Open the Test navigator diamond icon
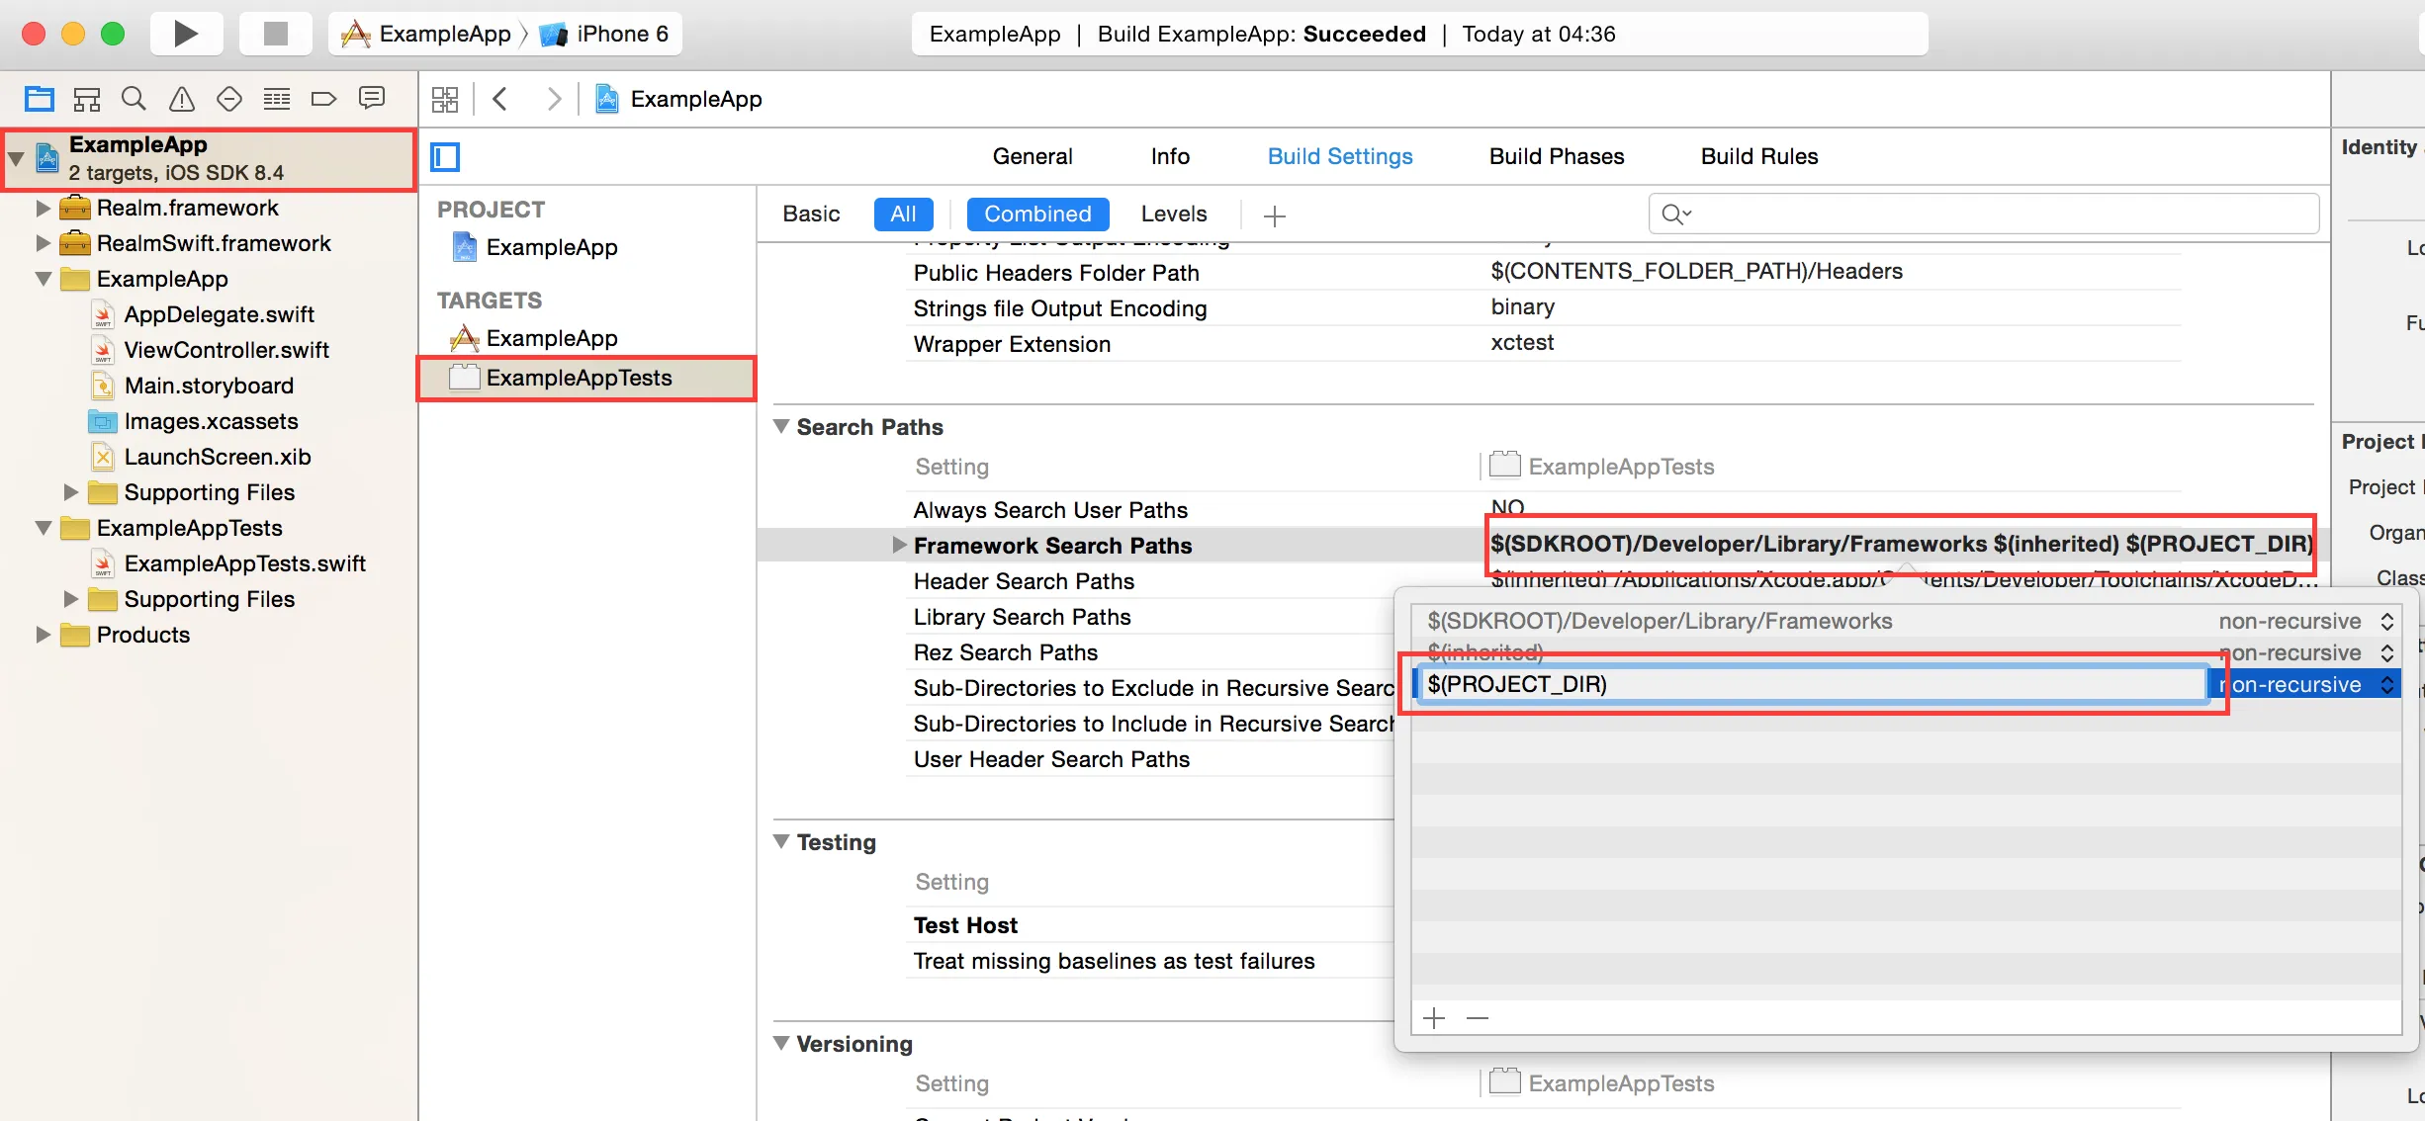The image size is (2425, 1121). point(228,99)
